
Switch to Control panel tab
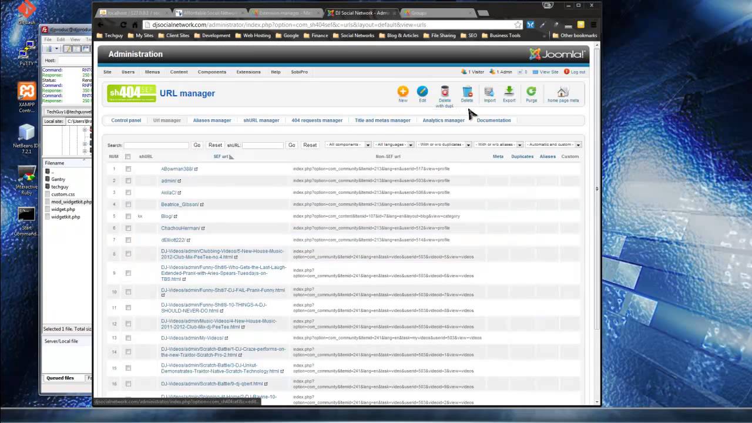(x=126, y=120)
